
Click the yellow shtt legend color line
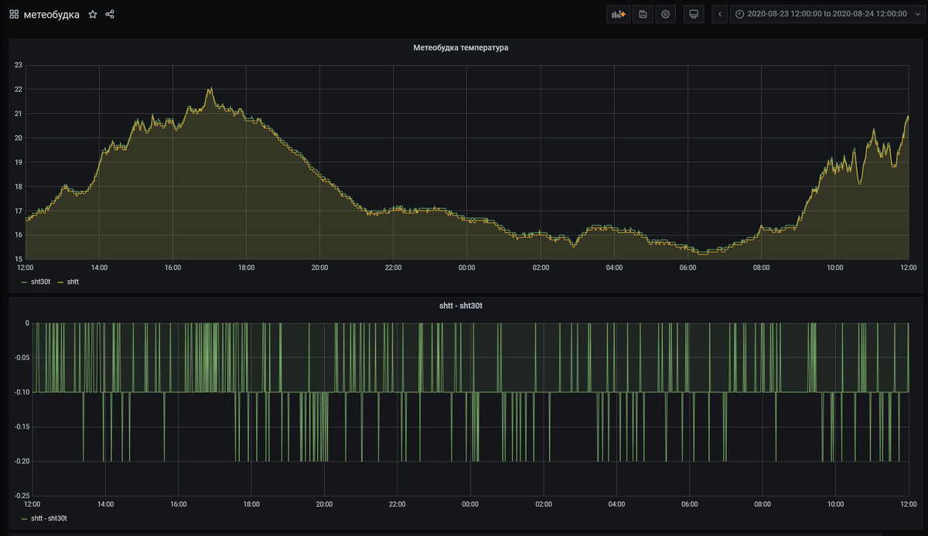coord(60,282)
